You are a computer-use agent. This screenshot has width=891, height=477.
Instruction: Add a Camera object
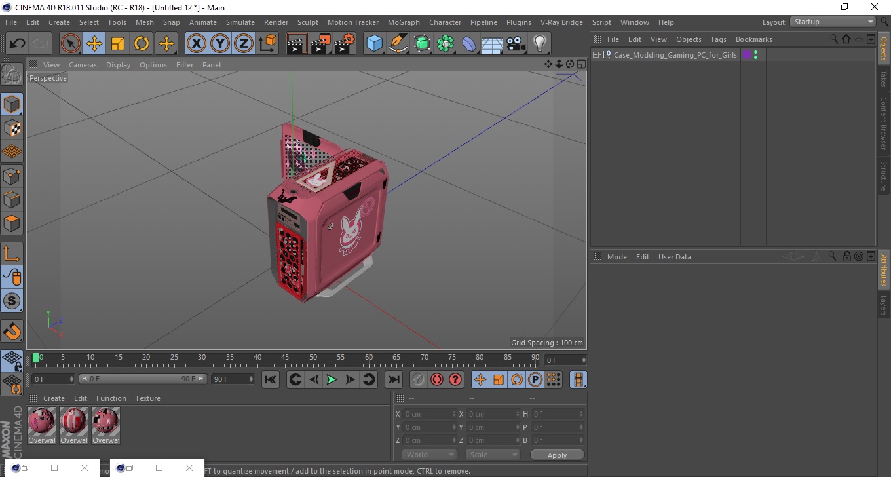(516, 44)
